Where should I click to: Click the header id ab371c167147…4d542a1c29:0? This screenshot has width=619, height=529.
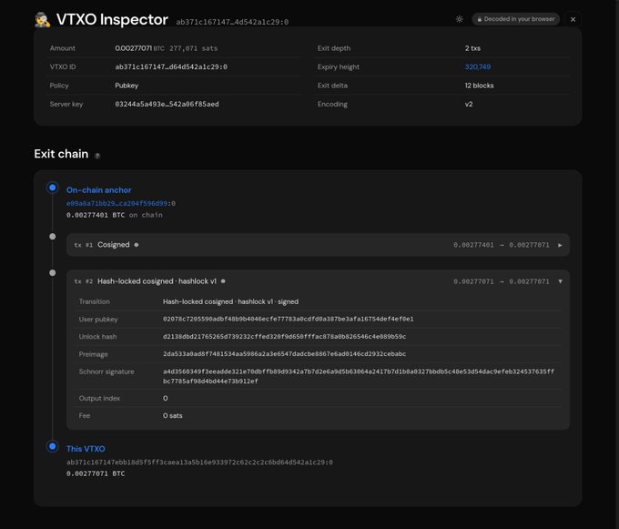(232, 22)
